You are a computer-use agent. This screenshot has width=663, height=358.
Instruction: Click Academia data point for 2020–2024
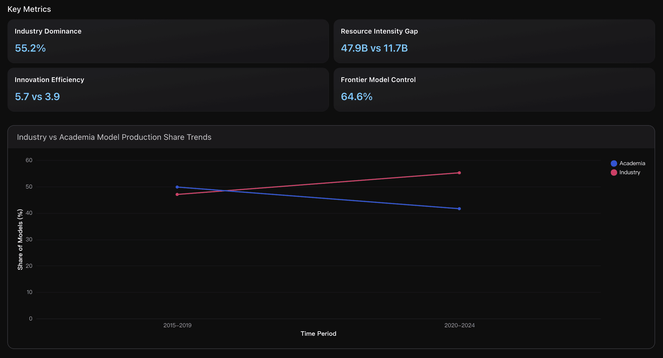[459, 209]
